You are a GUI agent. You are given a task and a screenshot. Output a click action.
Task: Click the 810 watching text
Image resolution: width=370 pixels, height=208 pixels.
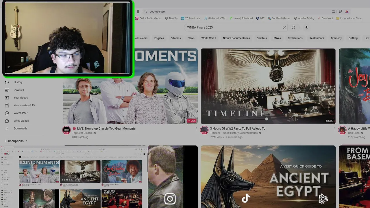pos(80,137)
